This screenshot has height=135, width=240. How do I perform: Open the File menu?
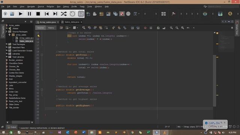click(3, 7)
